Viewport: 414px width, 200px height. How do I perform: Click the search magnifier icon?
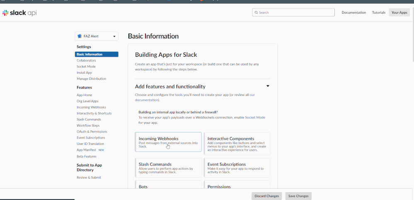pos(256,12)
